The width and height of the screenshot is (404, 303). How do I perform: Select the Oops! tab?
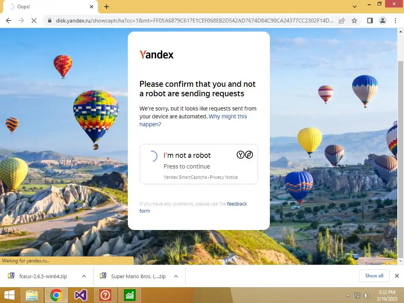click(50, 7)
